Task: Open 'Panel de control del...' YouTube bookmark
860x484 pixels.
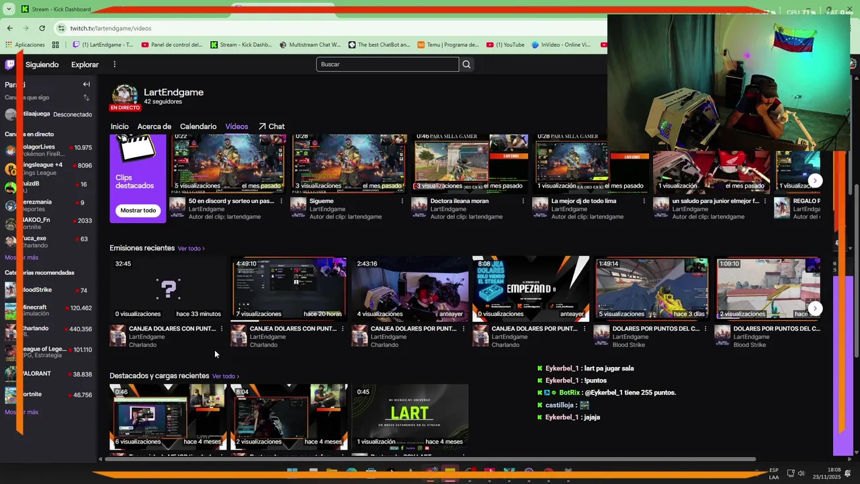Action: coord(172,45)
